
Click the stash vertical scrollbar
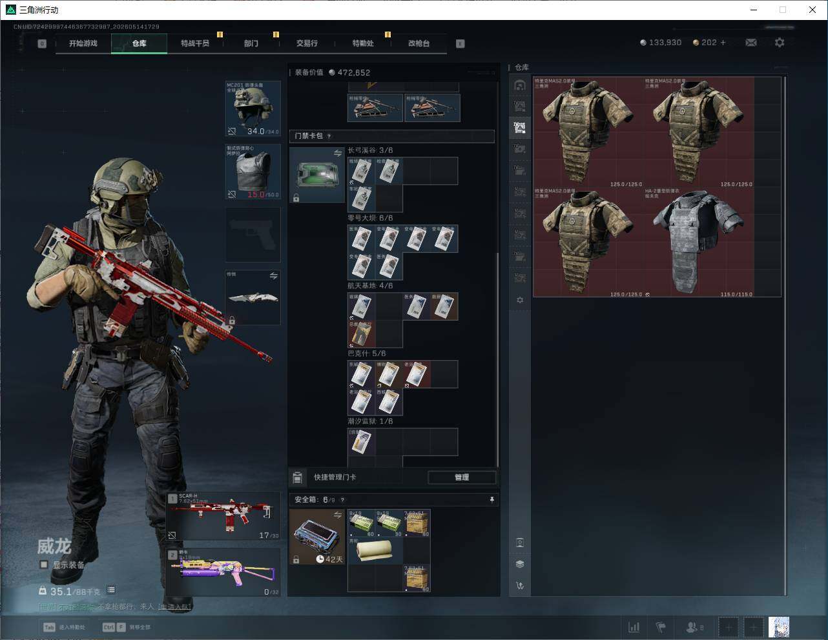[x=785, y=335]
